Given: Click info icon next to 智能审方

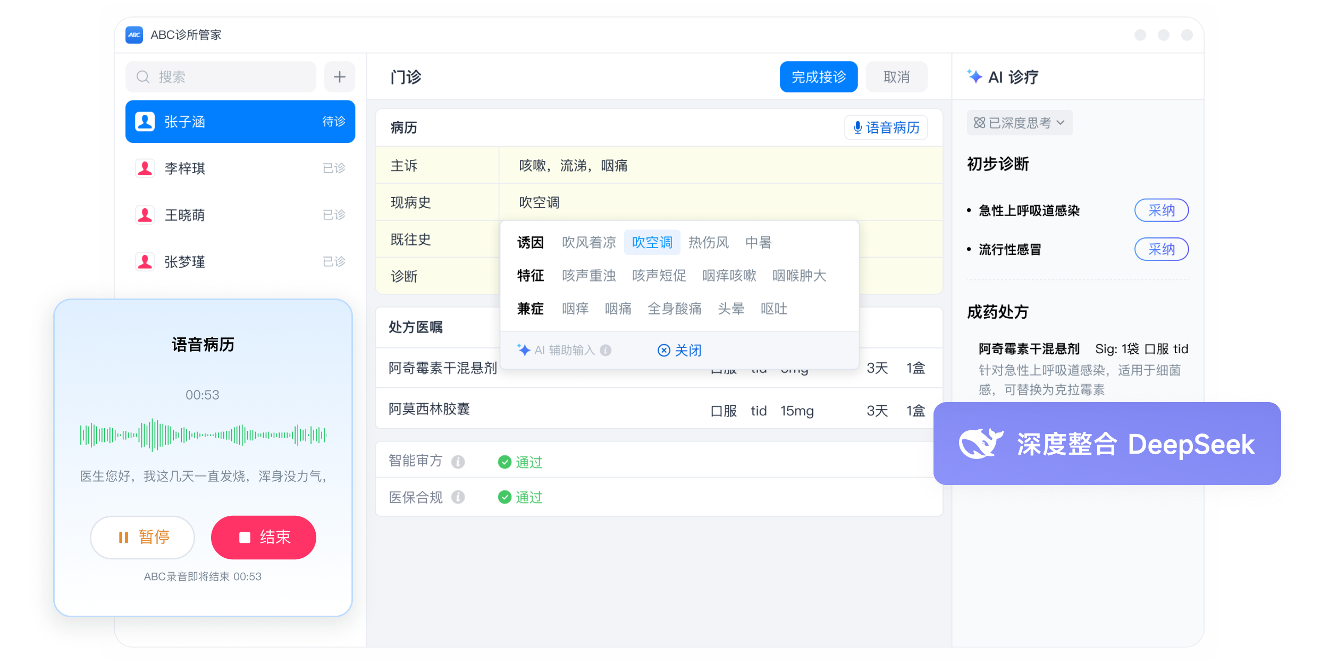Looking at the screenshot, I should pyautogui.click(x=458, y=462).
